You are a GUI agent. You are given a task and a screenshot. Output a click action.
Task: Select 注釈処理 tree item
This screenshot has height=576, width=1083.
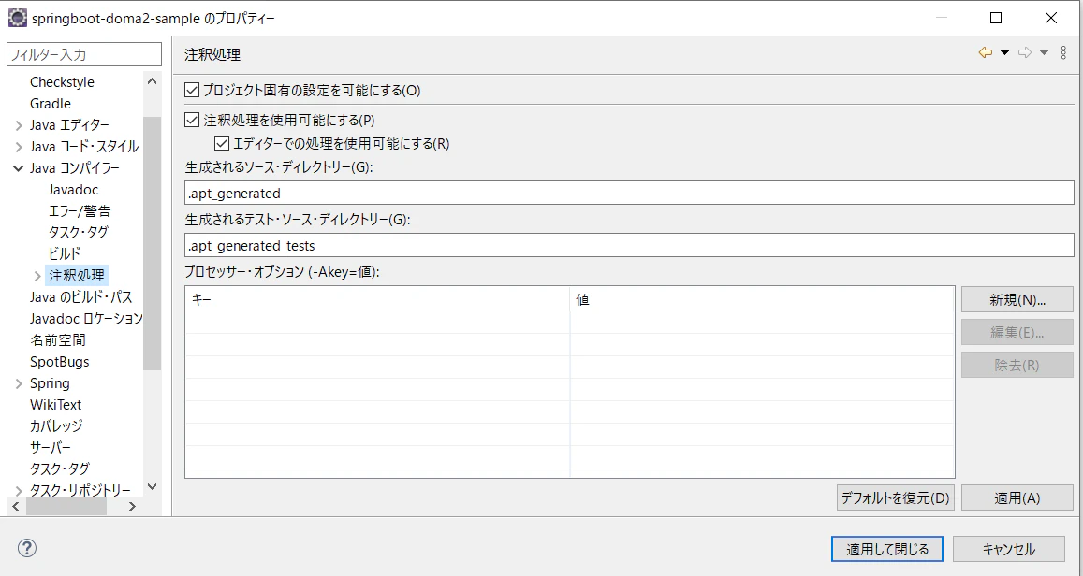point(77,275)
